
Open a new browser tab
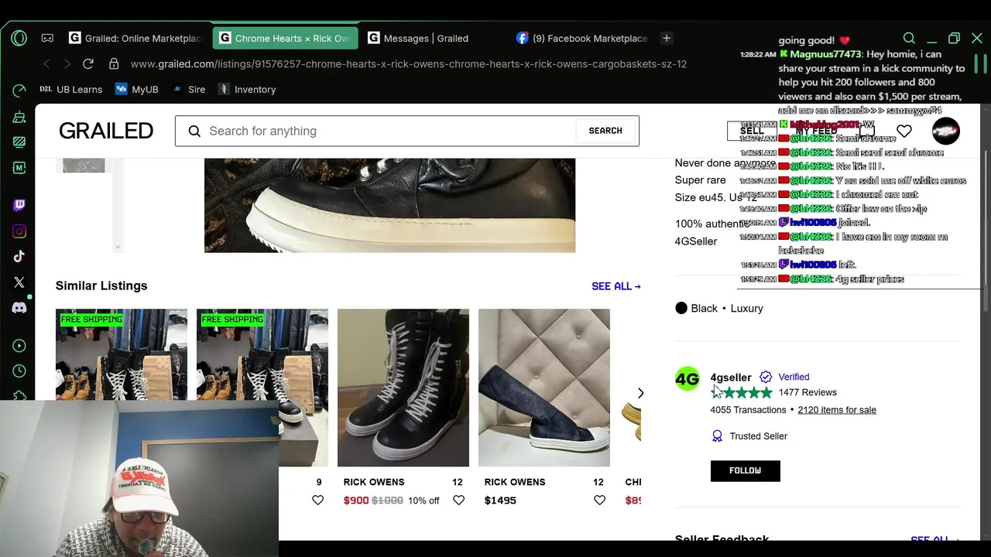point(667,38)
